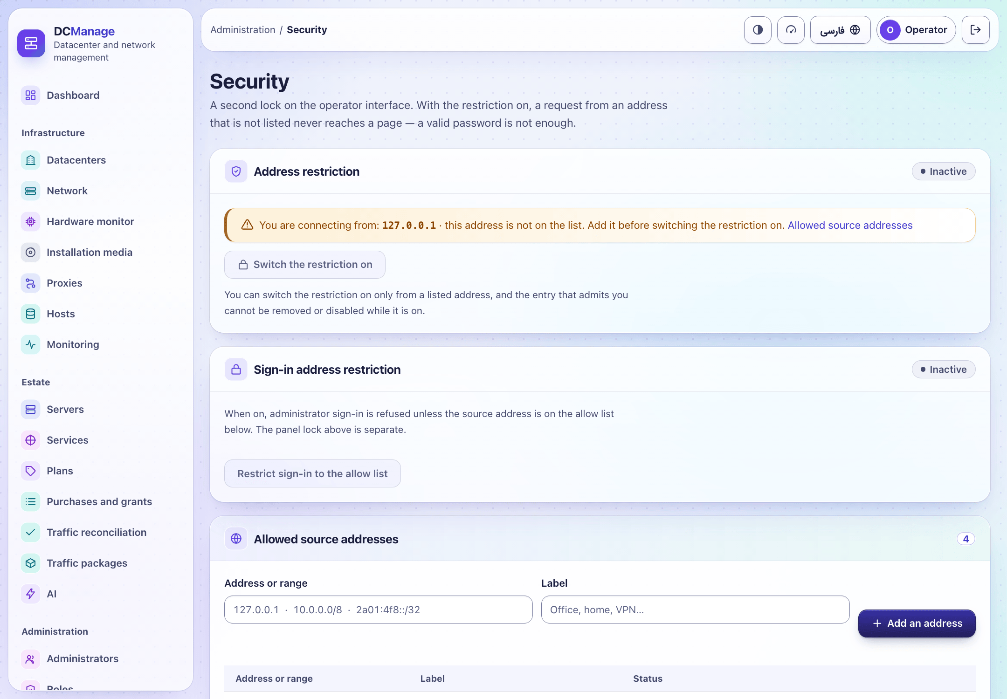This screenshot has height=699, width=1007.
Task: Click the Status column header
Action: click(x=648, y=678)
